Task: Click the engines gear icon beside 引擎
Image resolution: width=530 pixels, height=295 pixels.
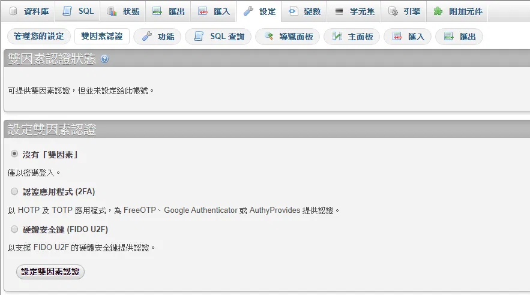Action: click(x=393, y=11)
